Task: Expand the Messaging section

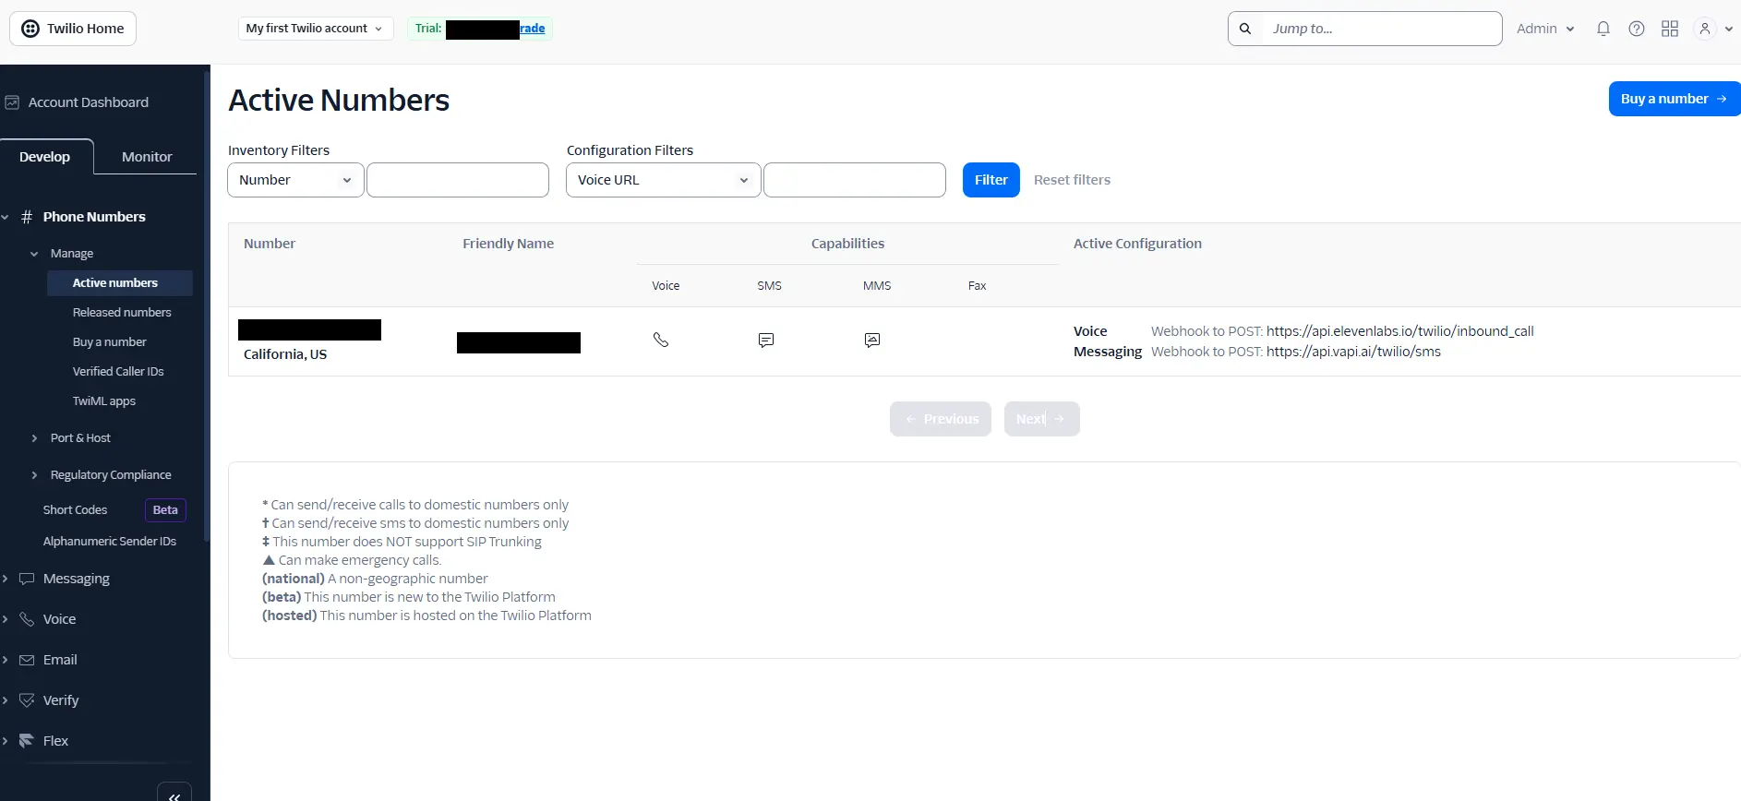Action: (6, 579)
